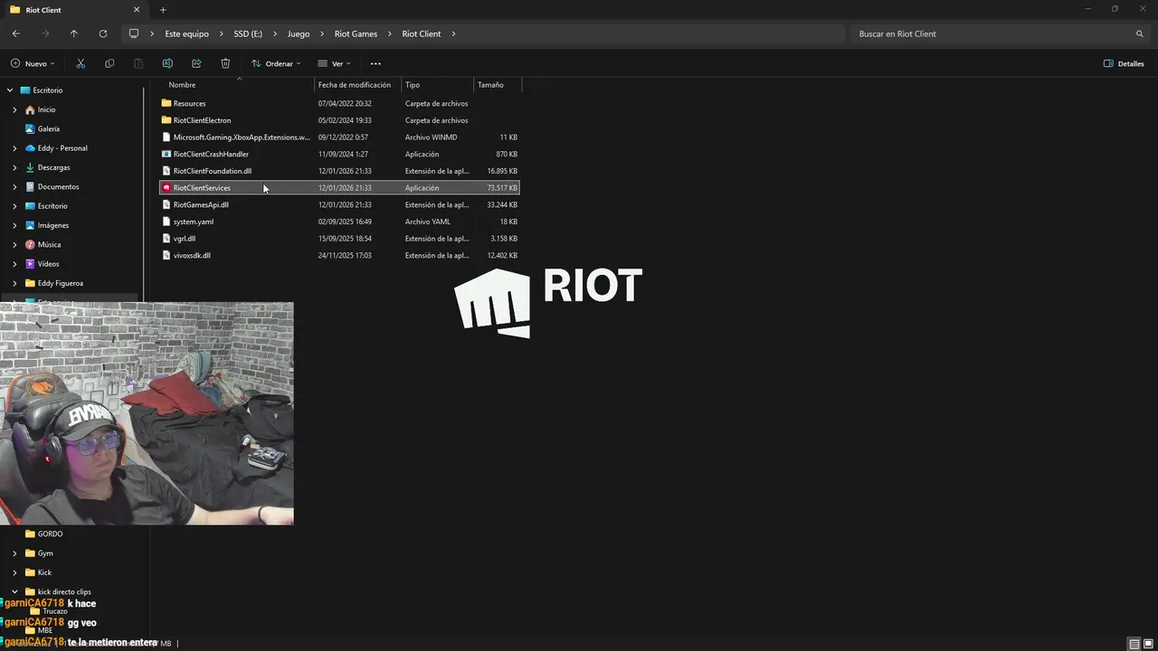Open the Kick folder in sidebar

click(x=44, y=572)
